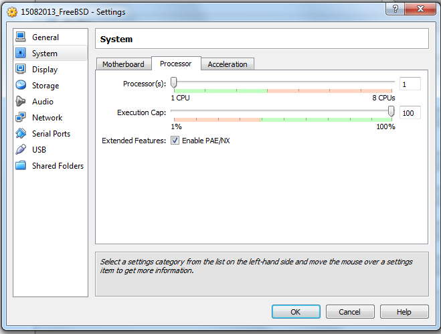
Task: Click the Storage disk icon
Action: click(x=21, y=86)
